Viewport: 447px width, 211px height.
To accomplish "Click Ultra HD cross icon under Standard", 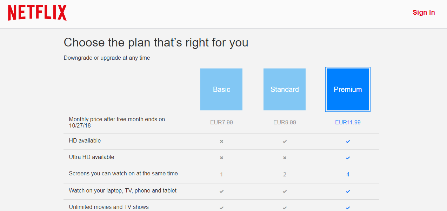I will tap(285, 158).
